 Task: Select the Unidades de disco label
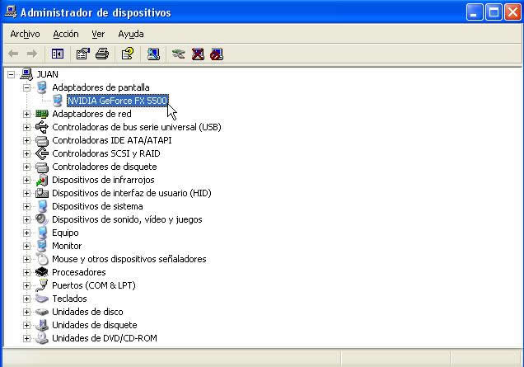click(87, 312)
